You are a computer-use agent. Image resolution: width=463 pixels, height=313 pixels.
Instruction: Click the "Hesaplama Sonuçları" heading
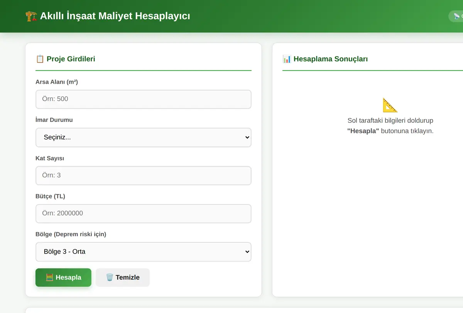(x=331, y=59)
